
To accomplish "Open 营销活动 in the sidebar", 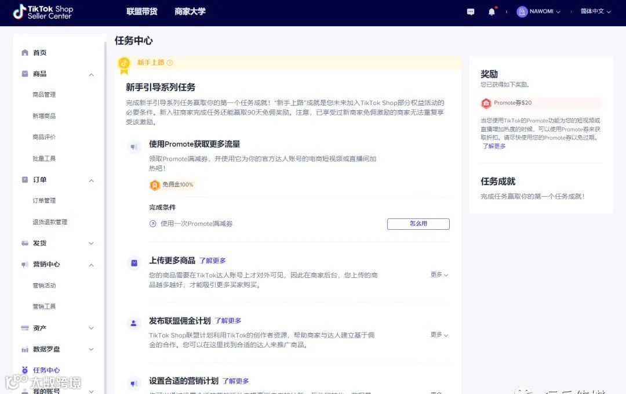I will [x=44, y=285].
